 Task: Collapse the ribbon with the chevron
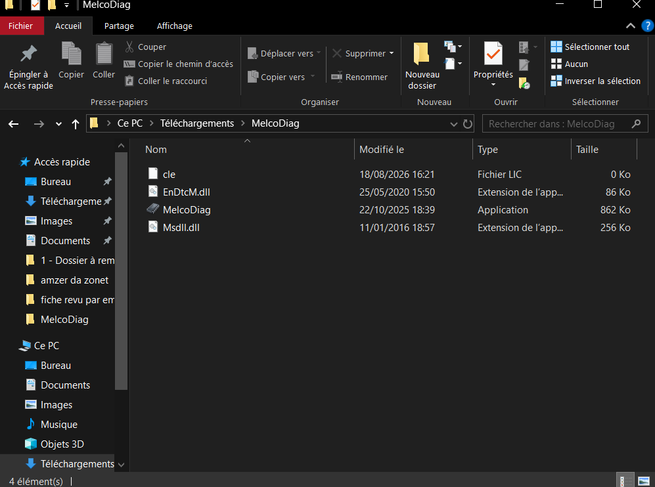coord(630,26)
